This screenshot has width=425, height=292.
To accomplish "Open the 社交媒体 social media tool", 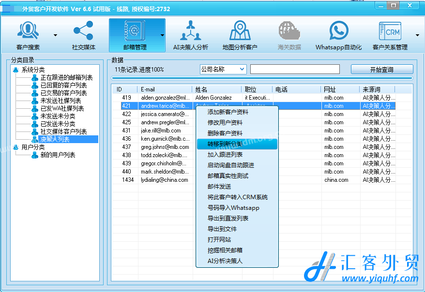I will tap(83, 35).
